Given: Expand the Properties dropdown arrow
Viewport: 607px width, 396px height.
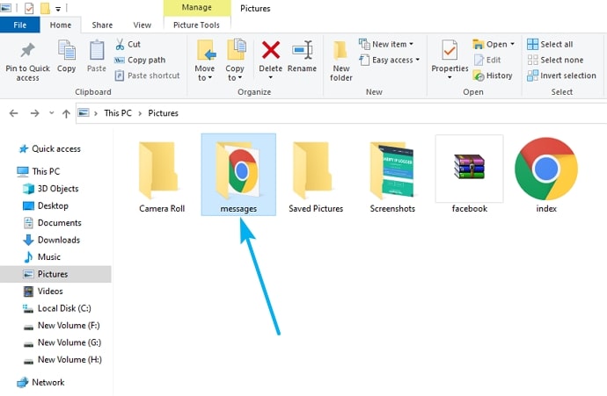Looking at the screenshot, I should click(450, 77).
